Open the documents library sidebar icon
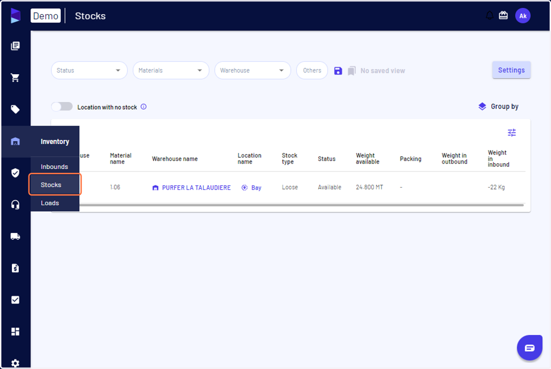Screen dimensions: 551x369 pyautogui.click(x=15, y=46)
